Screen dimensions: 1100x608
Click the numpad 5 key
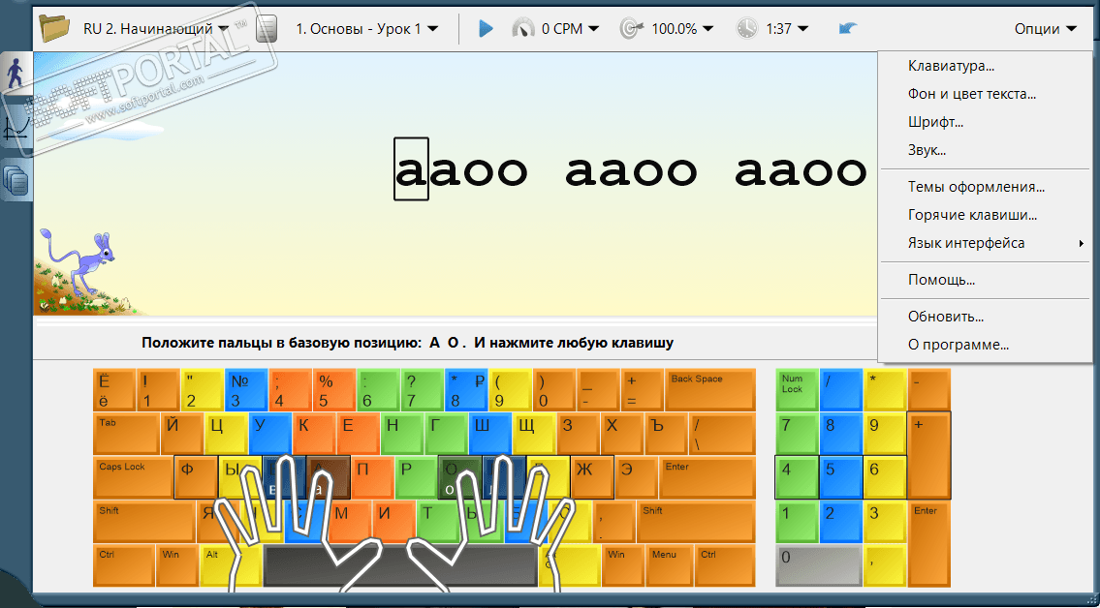[x=841, y=477]
